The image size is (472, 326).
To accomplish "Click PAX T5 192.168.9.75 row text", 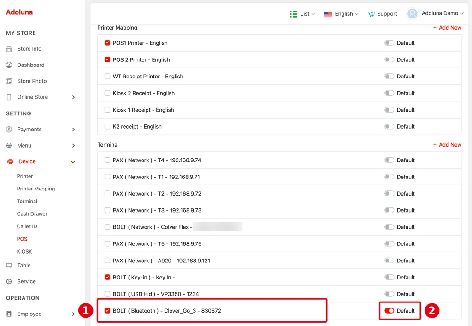I will pyautogui.click(x=157, y=243).
